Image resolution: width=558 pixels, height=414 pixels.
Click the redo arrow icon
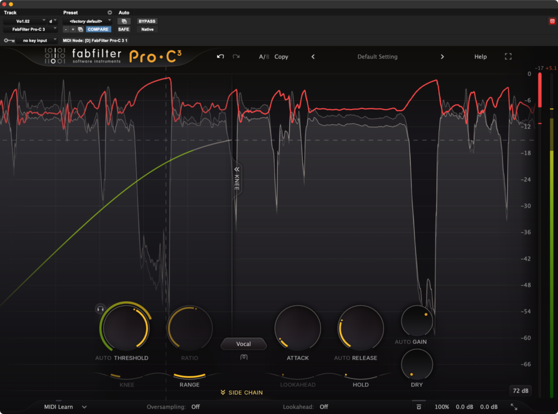[x=236, y=57]
